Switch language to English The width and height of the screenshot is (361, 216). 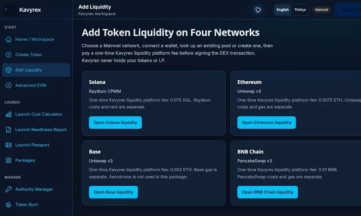(282, 9)
